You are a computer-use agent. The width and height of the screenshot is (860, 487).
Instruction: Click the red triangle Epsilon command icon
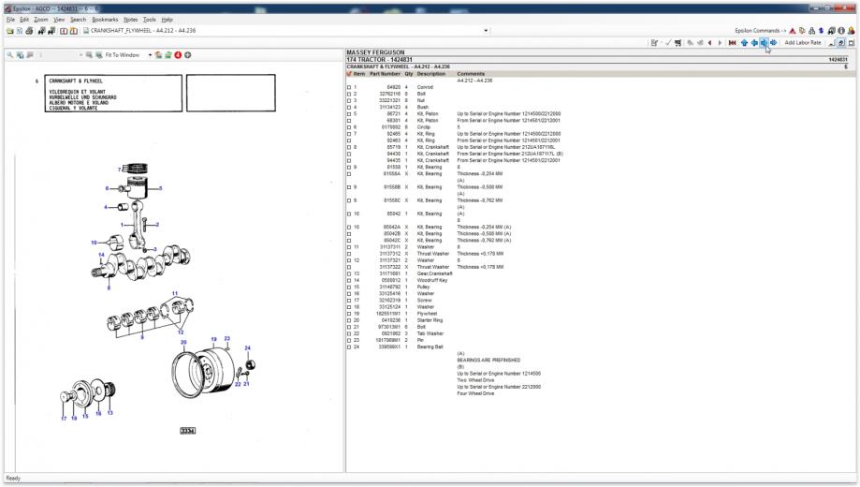point(792,31)
